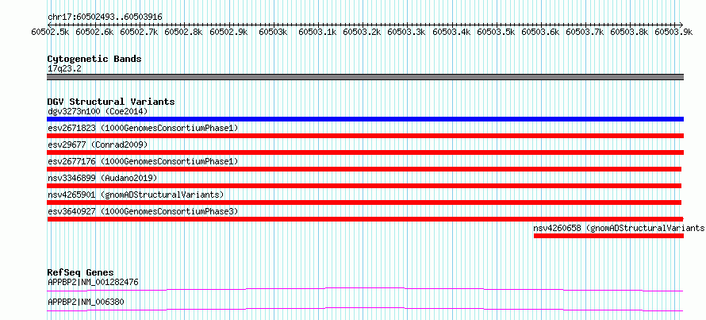Open the esv3640927 Phase3 variant label

click(143, 211)
